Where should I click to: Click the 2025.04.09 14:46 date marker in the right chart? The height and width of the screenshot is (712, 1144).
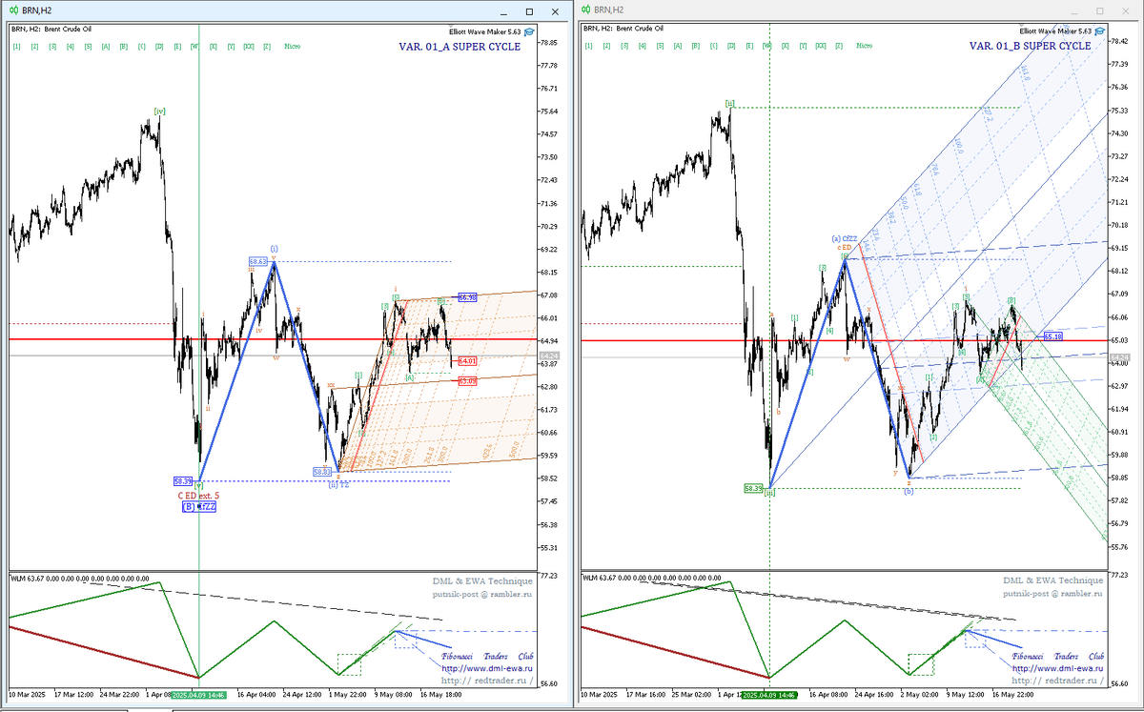point(770,697)
